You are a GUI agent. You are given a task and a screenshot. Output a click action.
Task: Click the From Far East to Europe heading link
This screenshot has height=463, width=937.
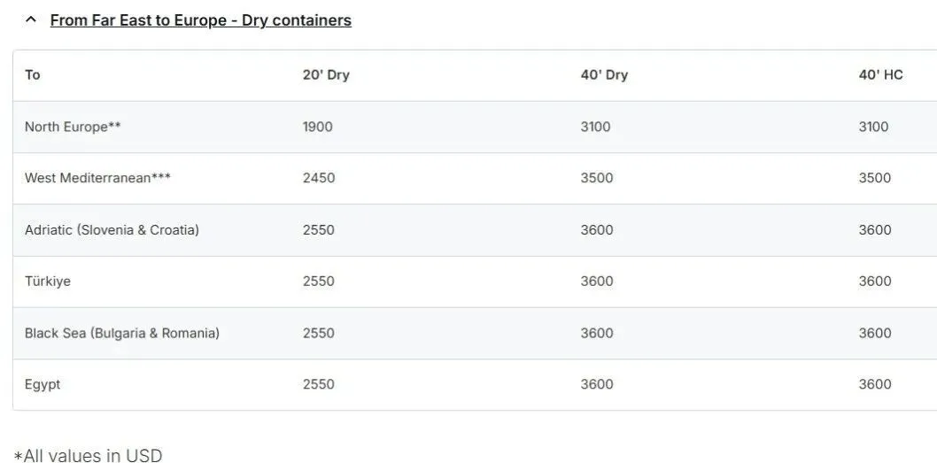click(x=200, y=20)
